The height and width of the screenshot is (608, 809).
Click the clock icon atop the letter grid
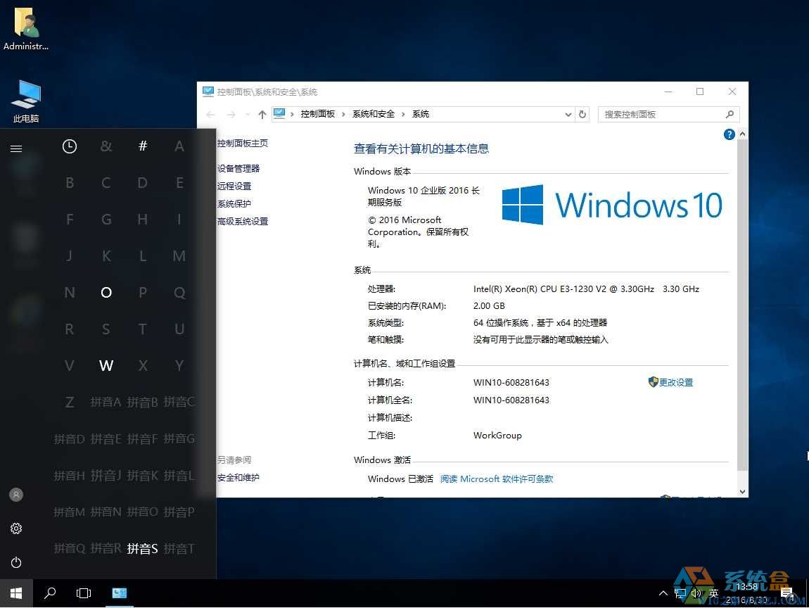pos(69,146)
